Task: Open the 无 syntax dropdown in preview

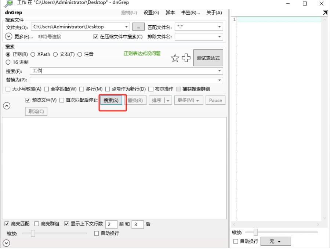Action: (276, 241)
